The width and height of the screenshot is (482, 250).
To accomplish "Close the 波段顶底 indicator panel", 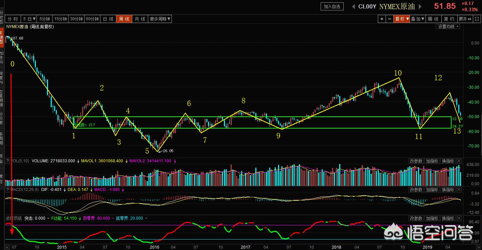I will [x=459, y=218].
